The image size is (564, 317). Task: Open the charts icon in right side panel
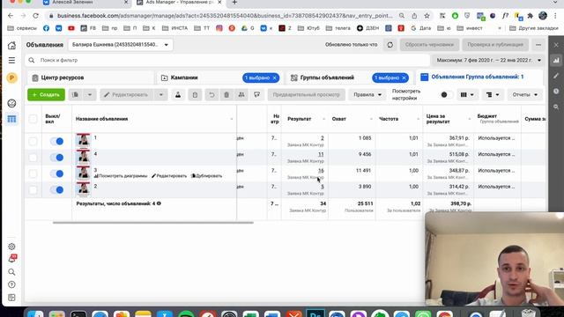click(x=556, y=61)
